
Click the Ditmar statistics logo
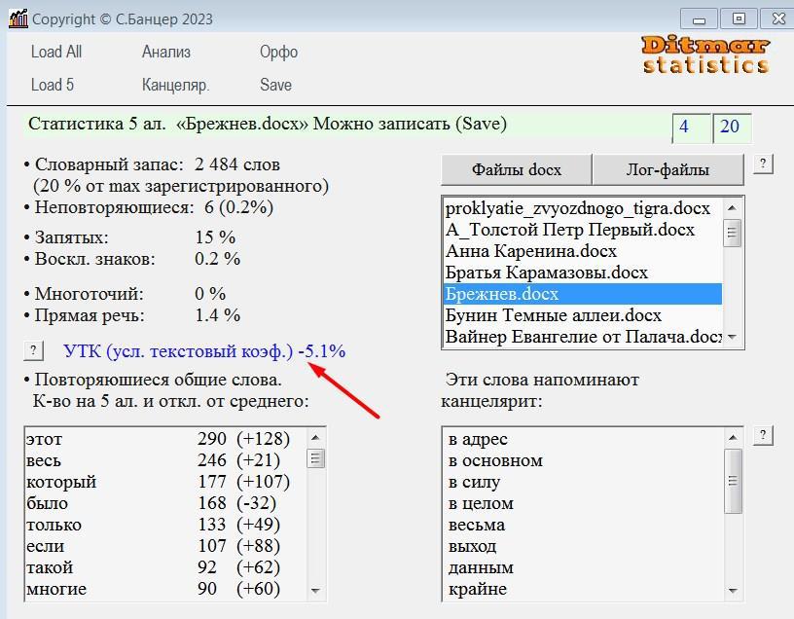point(705,55)
